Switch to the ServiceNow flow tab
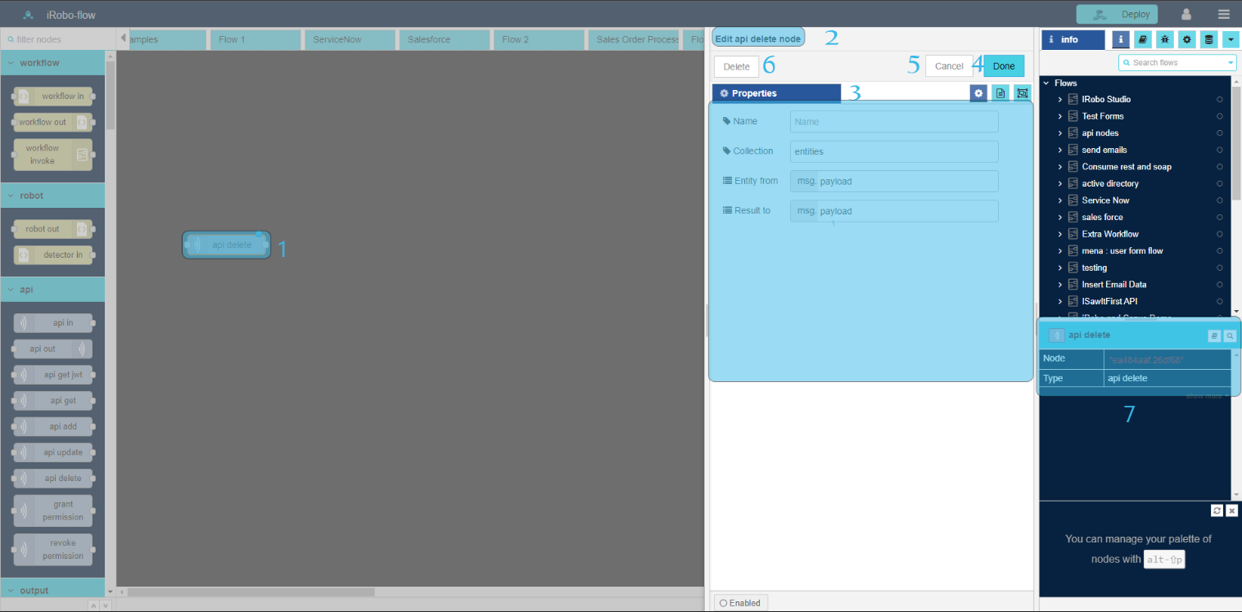The image size is (1242, 612). [350, 39]
